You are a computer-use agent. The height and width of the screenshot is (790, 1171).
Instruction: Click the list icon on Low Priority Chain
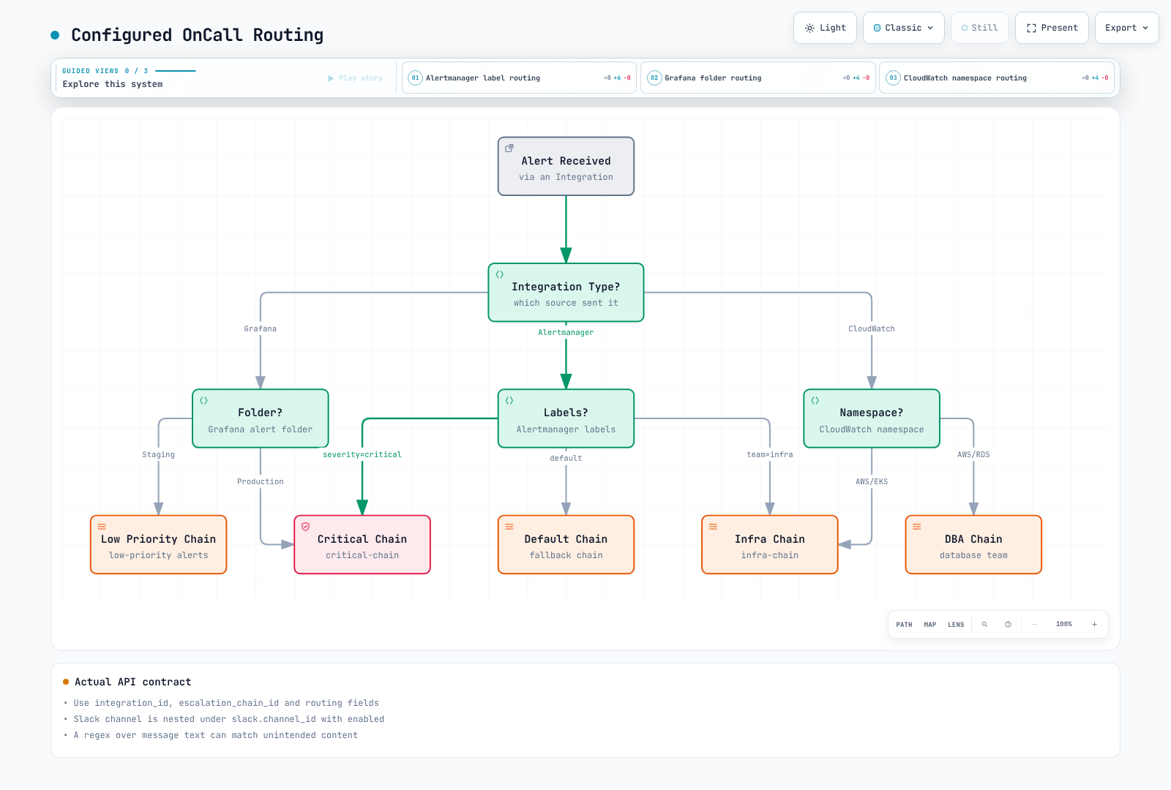(102, 527)
